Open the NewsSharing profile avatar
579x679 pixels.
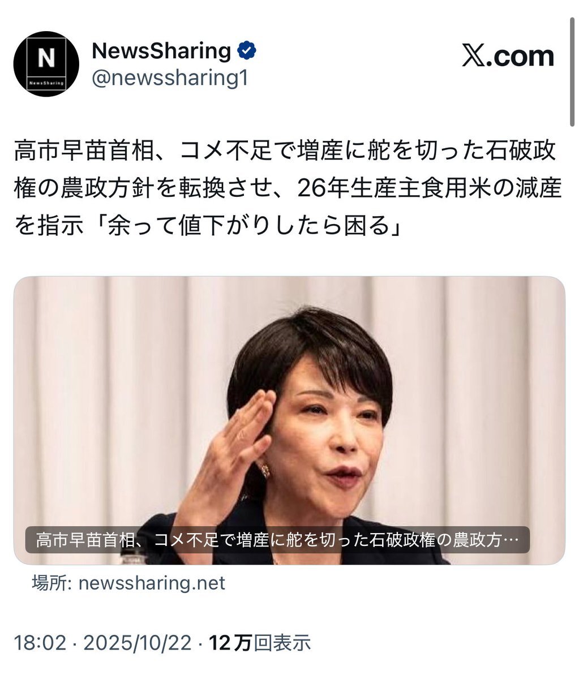[46, 63]
